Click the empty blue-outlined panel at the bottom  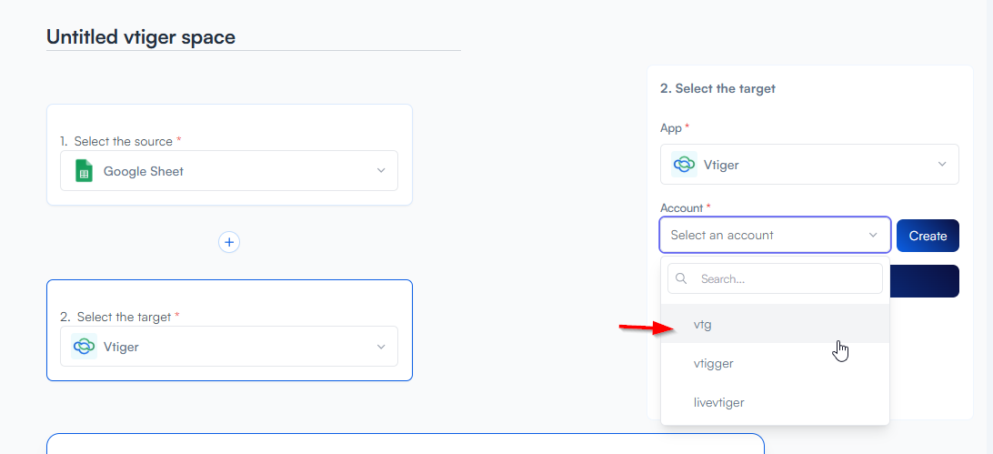(x=405, y=444)
